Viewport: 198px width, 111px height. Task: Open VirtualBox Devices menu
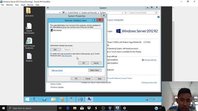(x=30, y=5)
